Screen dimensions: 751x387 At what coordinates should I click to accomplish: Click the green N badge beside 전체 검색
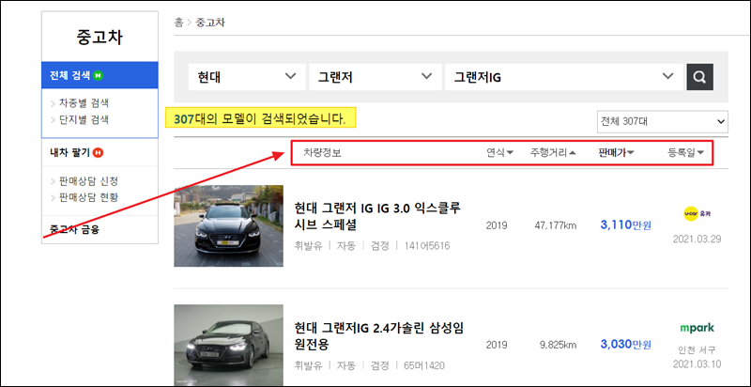(x=99, y=75)
